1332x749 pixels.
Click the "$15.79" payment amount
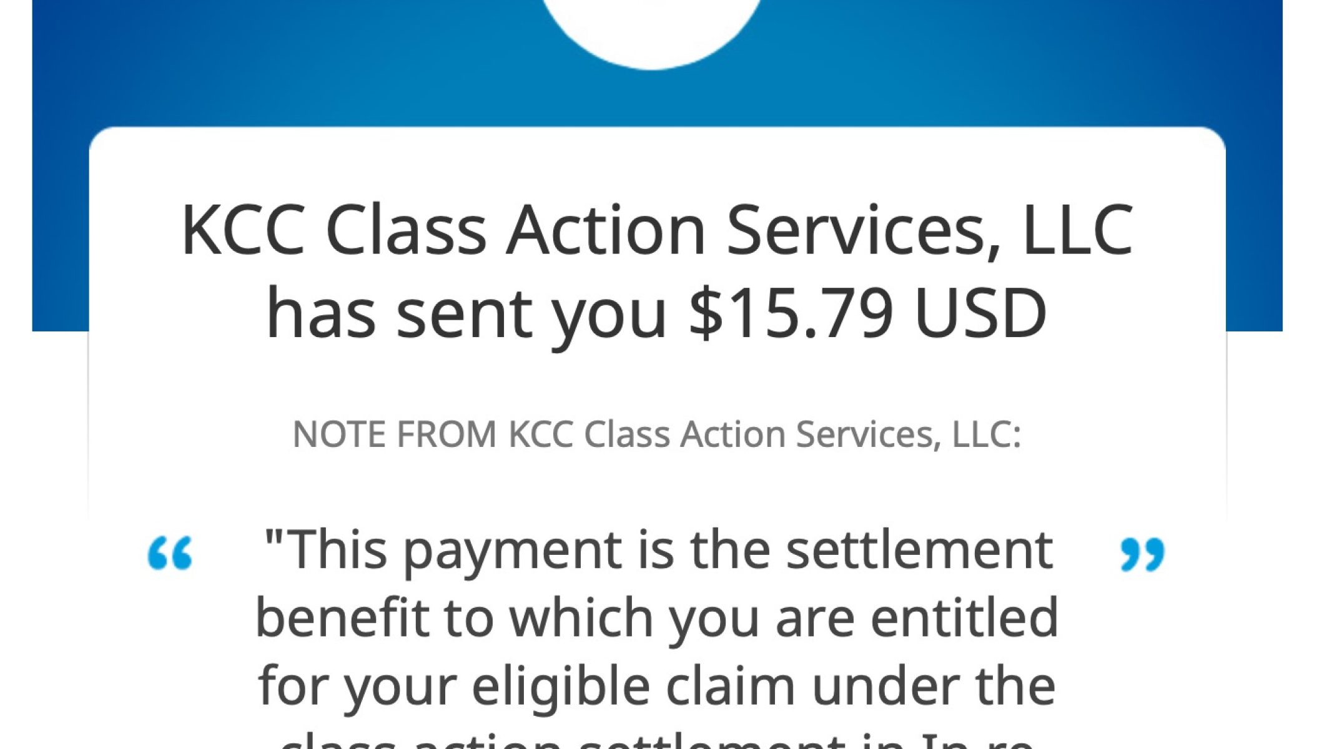pyautogui.click(x=791, y=313)
